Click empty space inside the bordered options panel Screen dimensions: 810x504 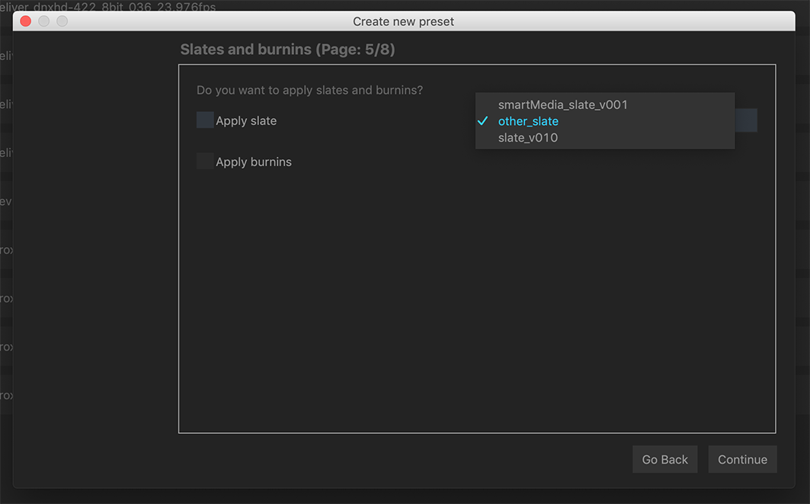476,305
